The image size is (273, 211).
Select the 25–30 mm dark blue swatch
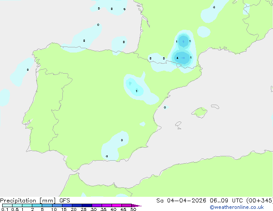pyautogui.click(x=87, y=205)
